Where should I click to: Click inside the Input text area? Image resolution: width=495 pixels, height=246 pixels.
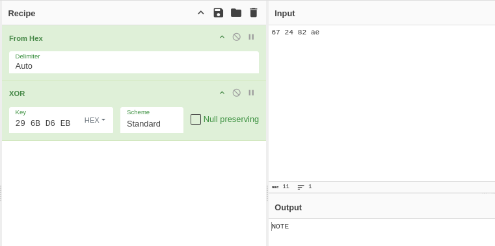pyautogui.click(x=381, y=103)
